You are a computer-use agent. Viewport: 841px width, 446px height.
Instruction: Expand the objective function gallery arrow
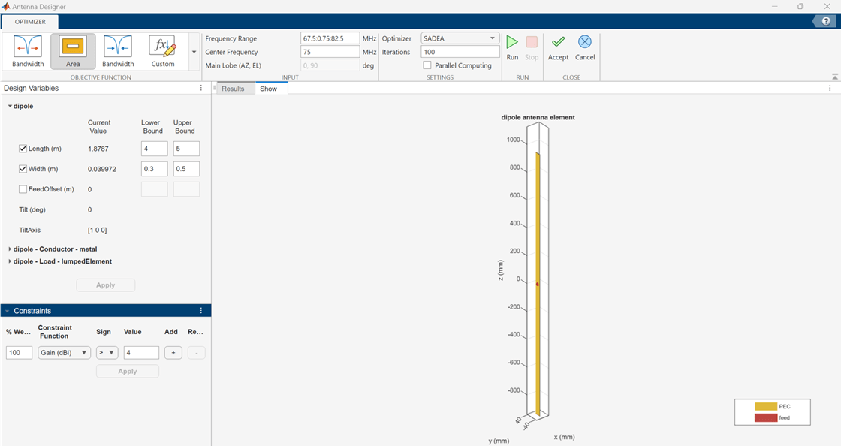tap(194, 52)
